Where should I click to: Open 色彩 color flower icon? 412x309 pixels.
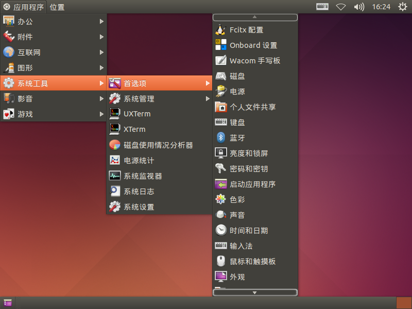click(221, 199)
